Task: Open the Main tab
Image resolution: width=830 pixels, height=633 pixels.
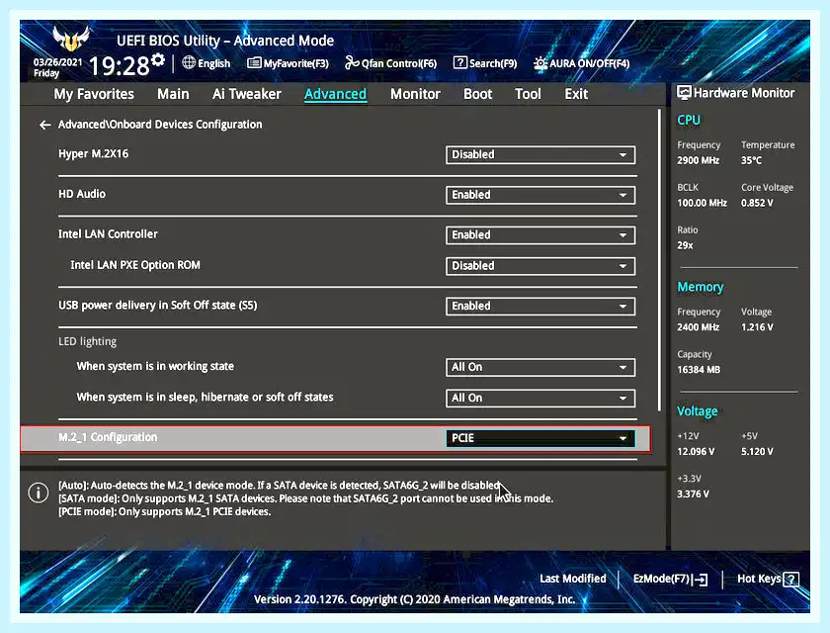Action: coord(173,94)
